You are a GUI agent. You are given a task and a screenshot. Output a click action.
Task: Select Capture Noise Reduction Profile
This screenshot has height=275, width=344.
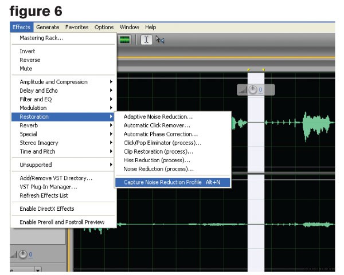tap(173, 182)
